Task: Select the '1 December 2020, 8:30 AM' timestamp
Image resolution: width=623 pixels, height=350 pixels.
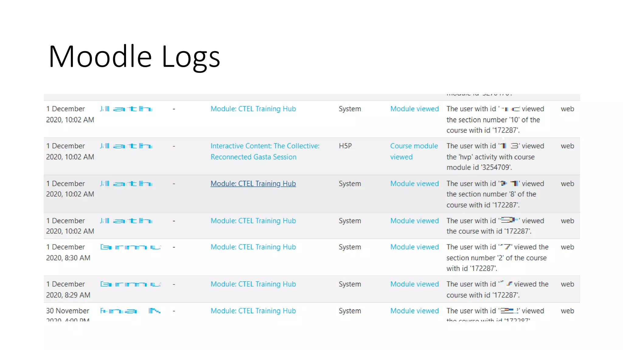Action: [x=68, y=252]
